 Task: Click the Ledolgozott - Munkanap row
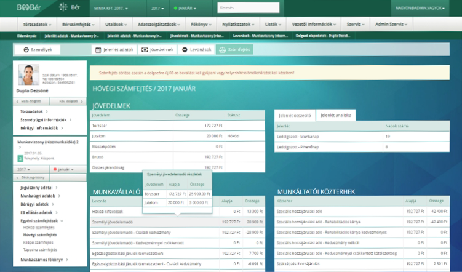pos(362,137)
